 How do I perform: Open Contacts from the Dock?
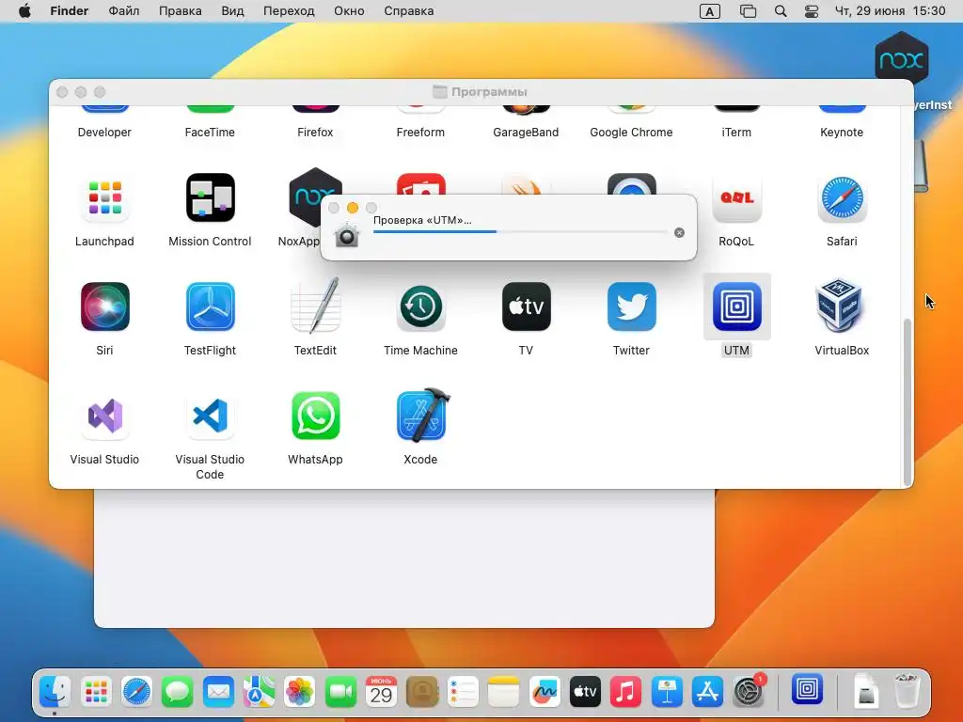(x=422, y=692)
